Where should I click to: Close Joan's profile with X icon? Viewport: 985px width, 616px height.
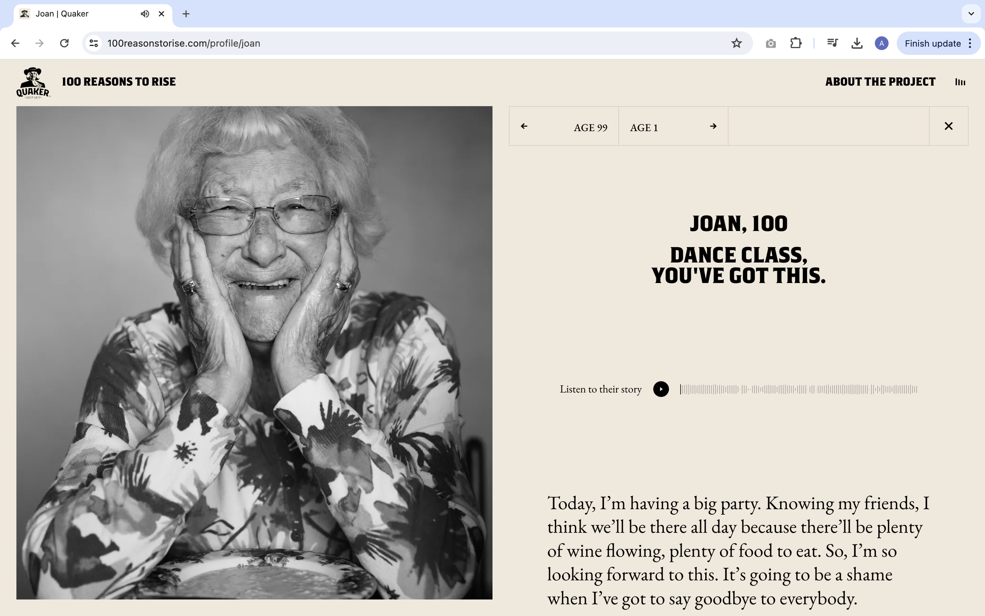[948, 126]
